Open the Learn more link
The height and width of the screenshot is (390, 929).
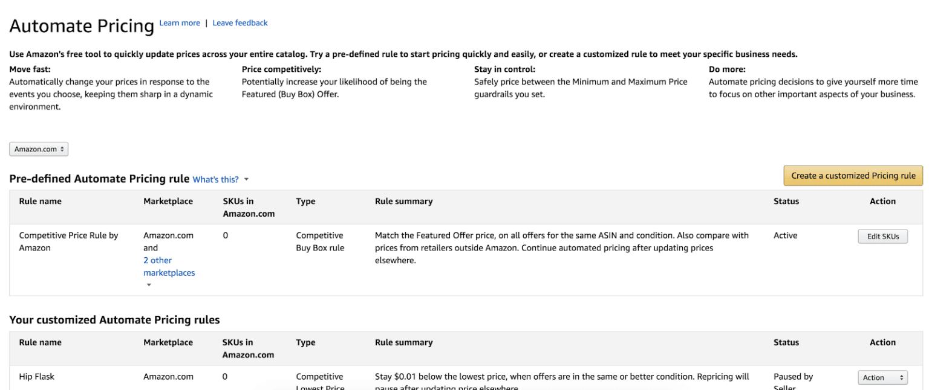pyautogui.click(x=180, y=23)
